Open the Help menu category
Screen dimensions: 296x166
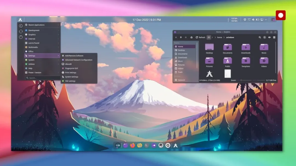click(42, 68)
